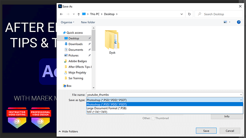Create a New folder
Screen dimensions: 246x138
88,22
